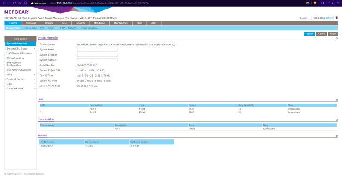Open IP Configuration in sidebar

click(15, 58)
